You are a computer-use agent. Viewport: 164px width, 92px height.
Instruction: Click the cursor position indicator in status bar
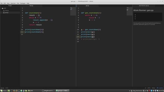tap(7, 88)
